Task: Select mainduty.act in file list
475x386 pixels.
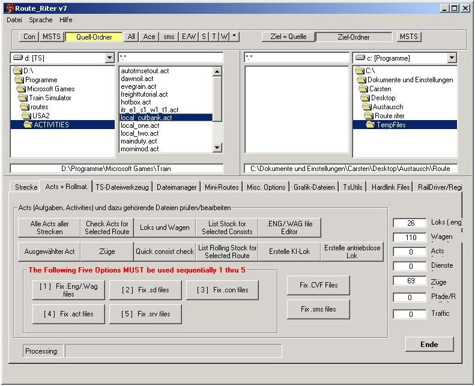Action: click(139, 142)
